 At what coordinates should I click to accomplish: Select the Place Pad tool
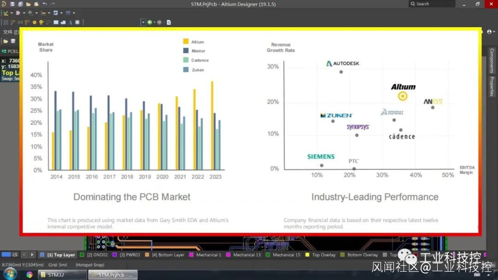[x=34, y=22]
